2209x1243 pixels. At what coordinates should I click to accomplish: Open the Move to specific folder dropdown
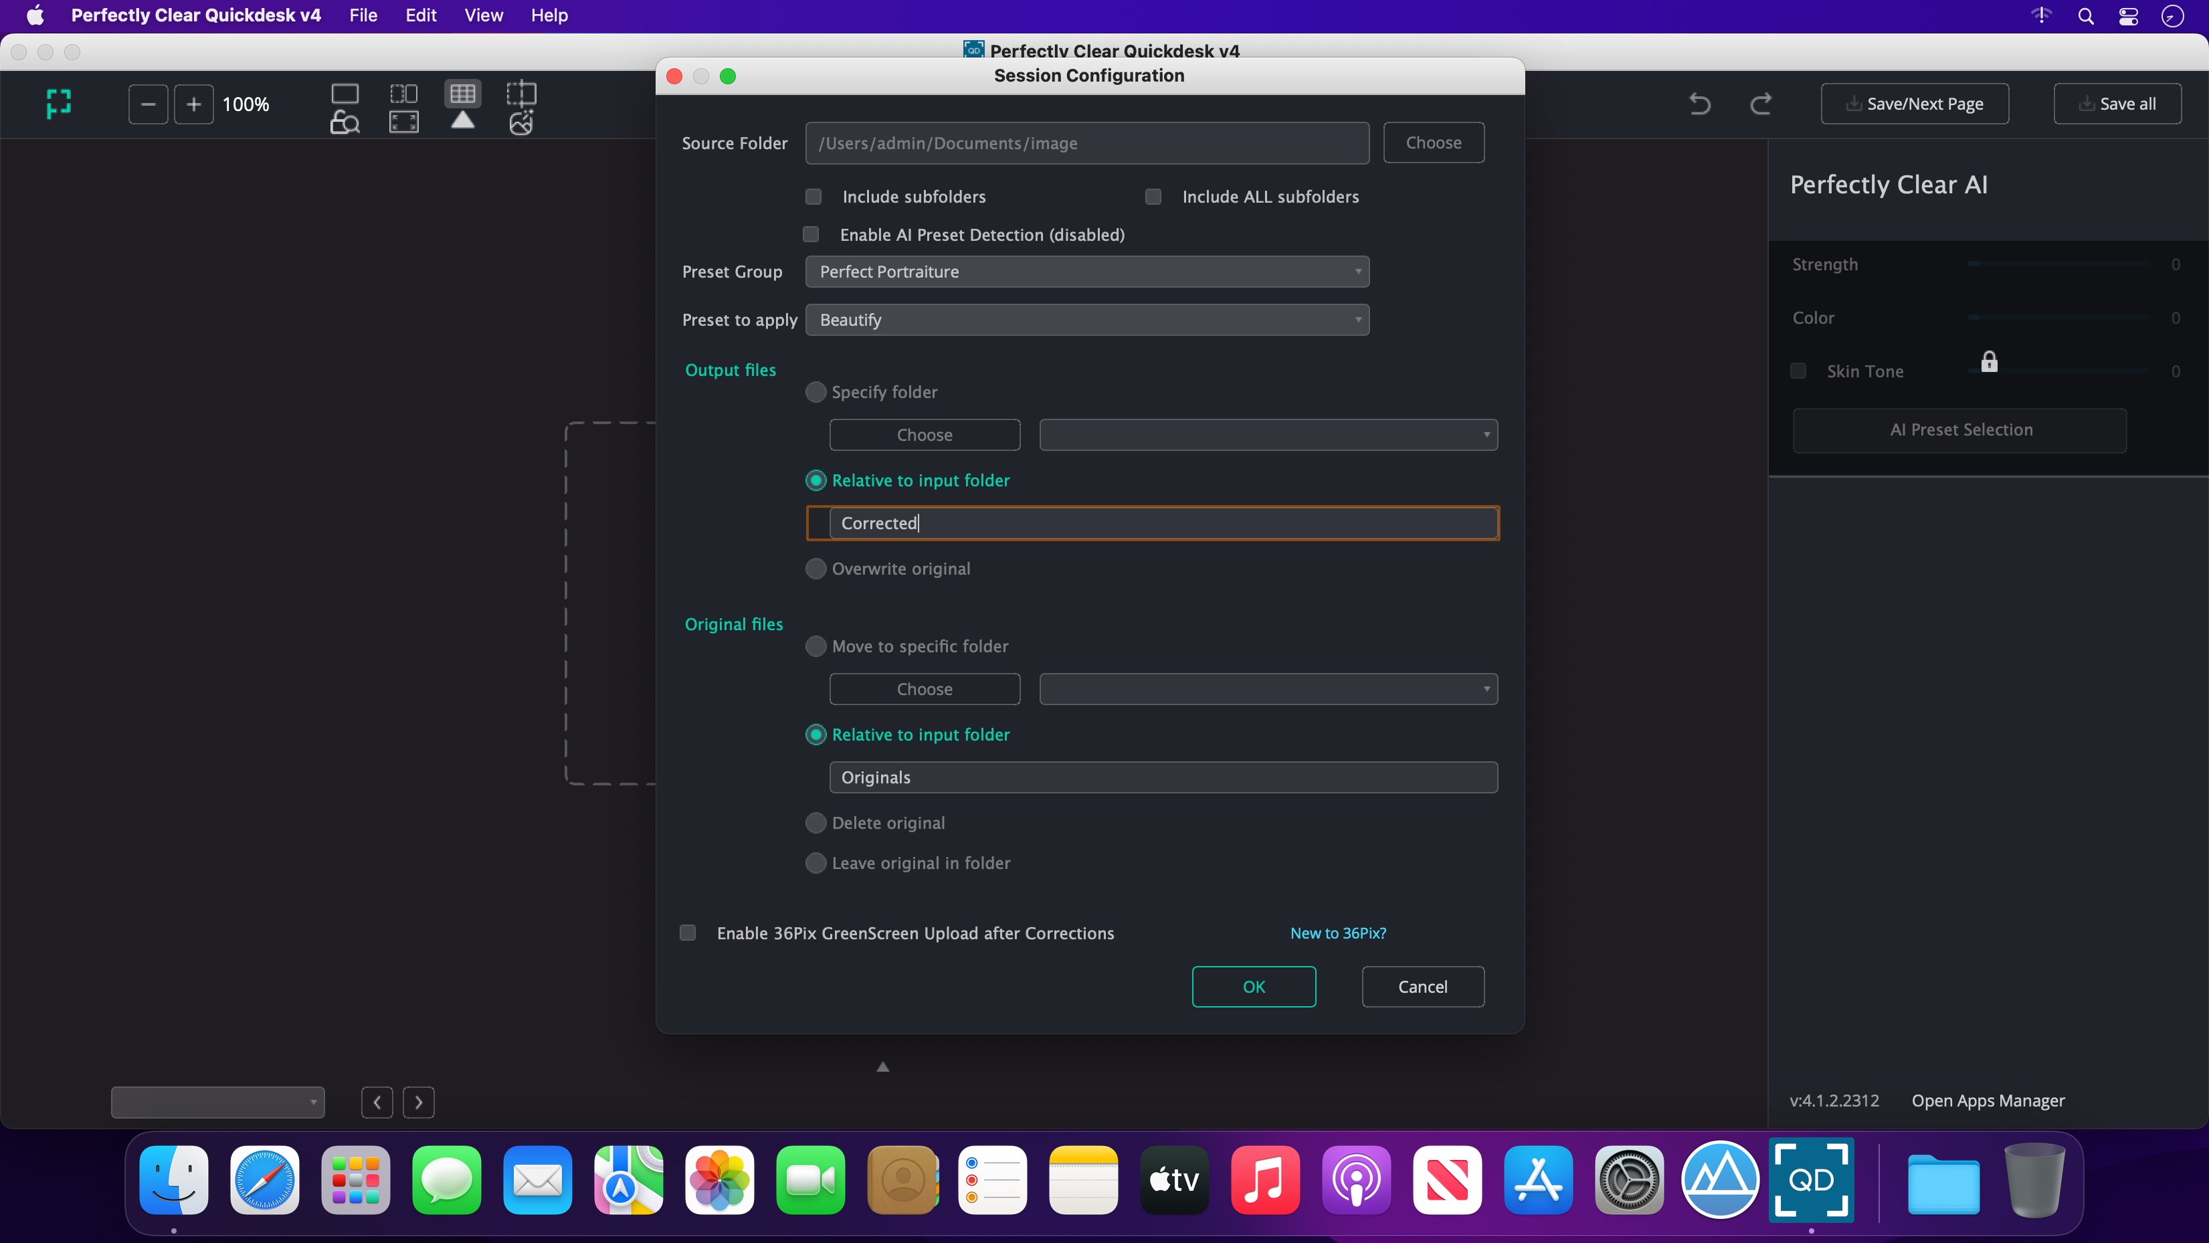click(1268, 689)
